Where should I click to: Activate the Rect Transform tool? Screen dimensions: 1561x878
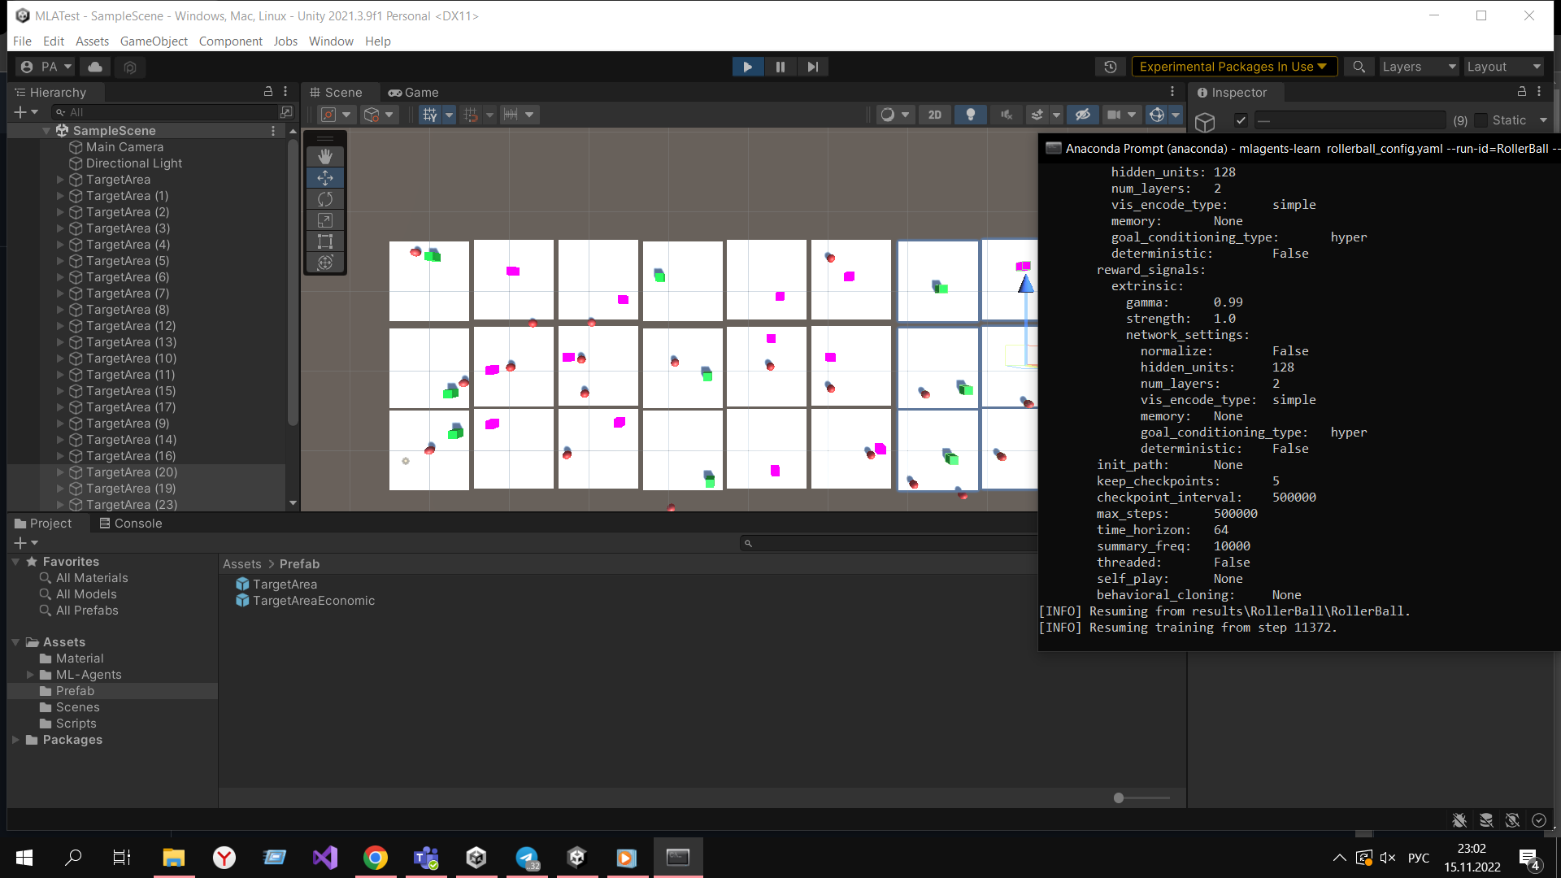point(324,241)
